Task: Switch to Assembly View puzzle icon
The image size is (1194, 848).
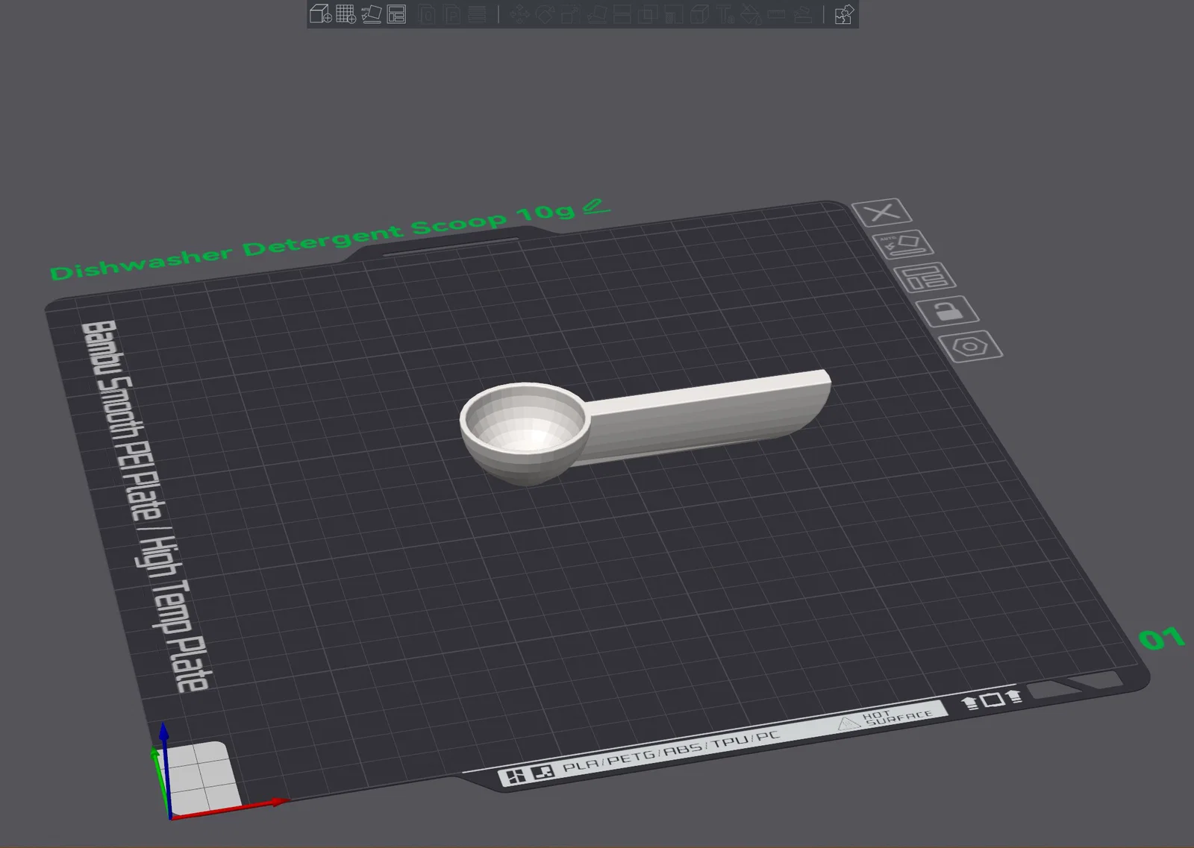Action: [844, 13]
